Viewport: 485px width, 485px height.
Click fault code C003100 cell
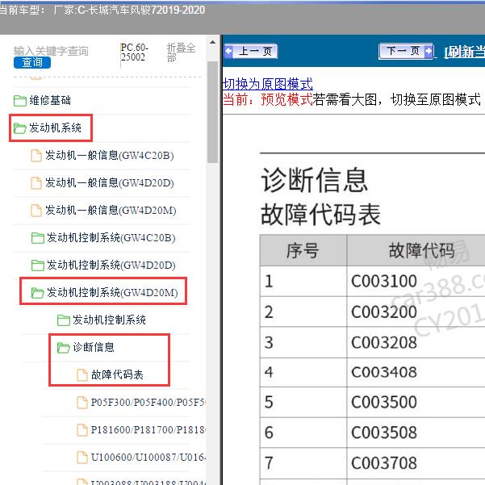(x=416, y=281)
